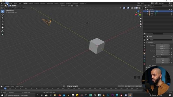Toggle Collection visibility eye icon
Viewport: 173px width, 97px height.
coord(171,10)
